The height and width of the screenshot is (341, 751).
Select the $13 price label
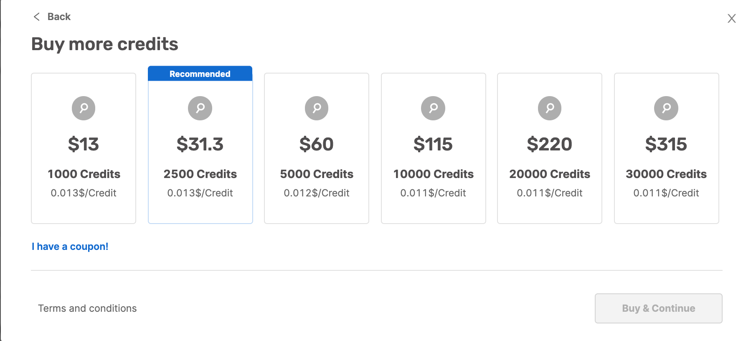(84, 144)
